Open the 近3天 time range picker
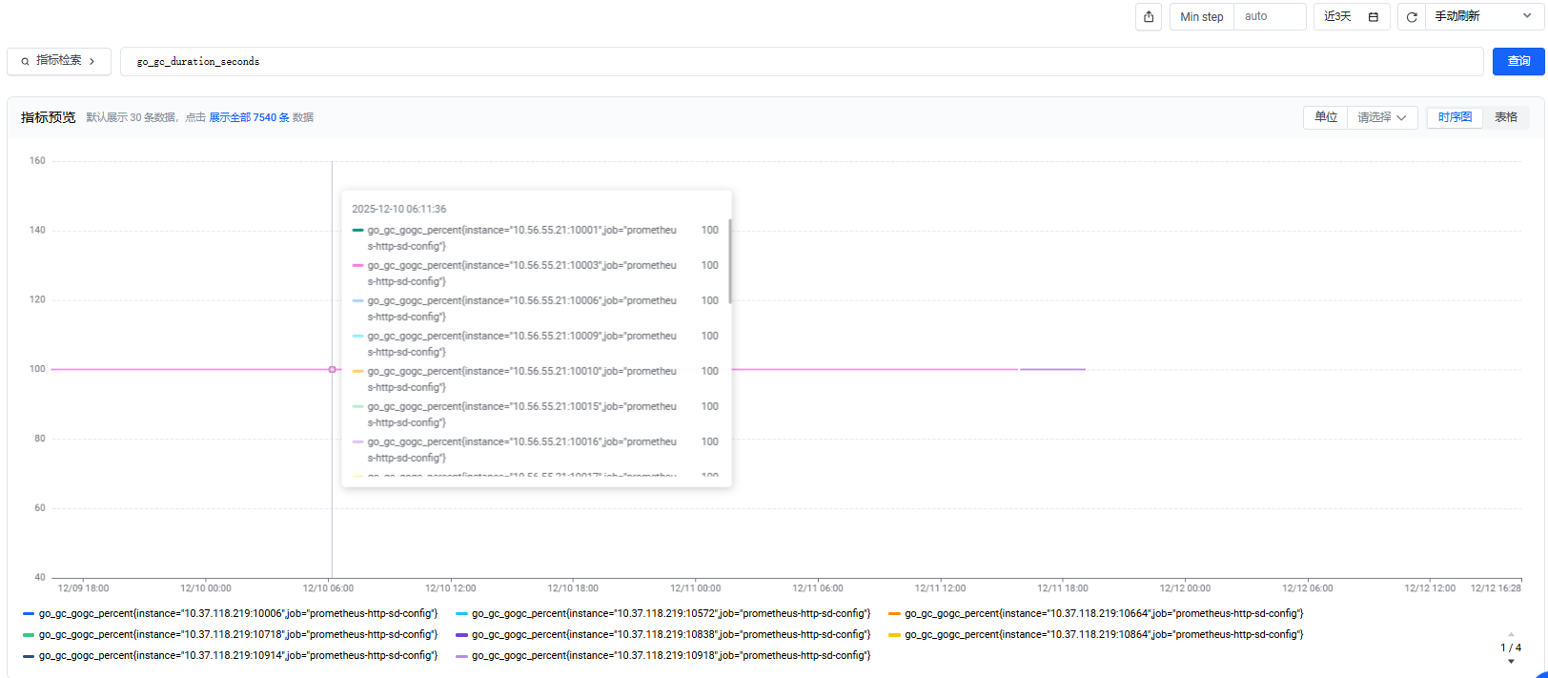 coord(1338,17)
